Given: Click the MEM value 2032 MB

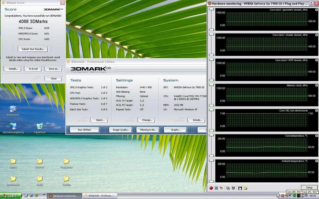Looking at the screenshot, I should tap(178, 105).
